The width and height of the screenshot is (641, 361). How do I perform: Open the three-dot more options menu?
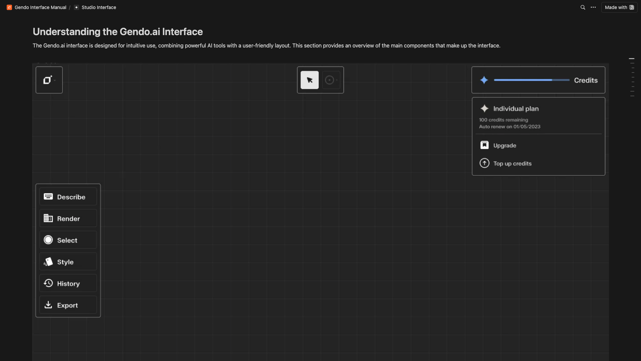(593, 7)
